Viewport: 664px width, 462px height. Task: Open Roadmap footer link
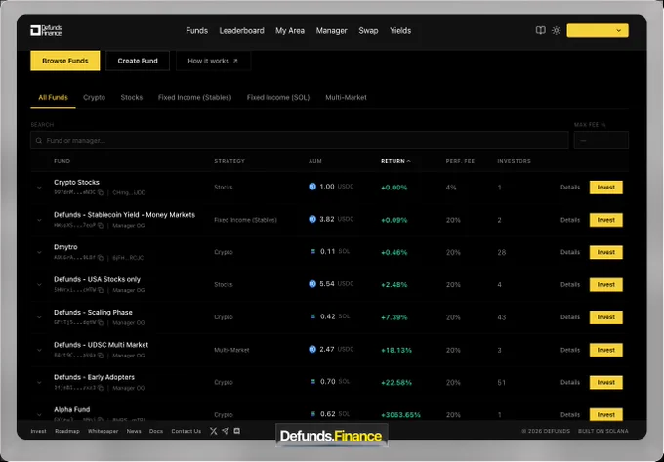point(67,431)
